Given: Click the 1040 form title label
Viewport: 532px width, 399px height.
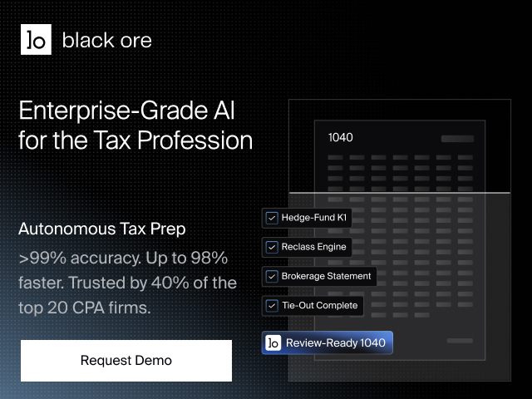Looking at the screenshot, I should (x=340, y=137).
